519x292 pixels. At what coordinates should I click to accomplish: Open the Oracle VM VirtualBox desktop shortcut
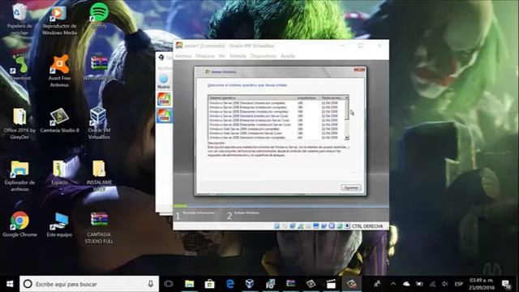coord(99,123)
